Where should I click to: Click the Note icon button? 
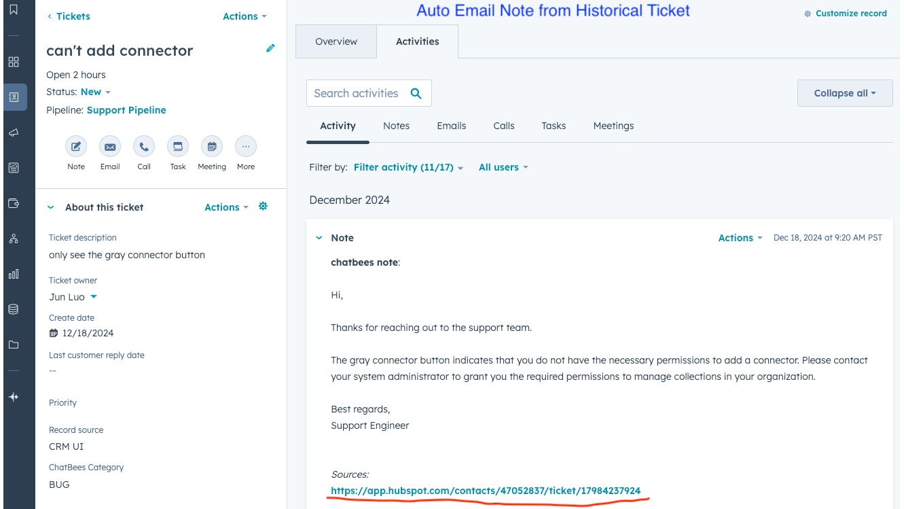76,147
